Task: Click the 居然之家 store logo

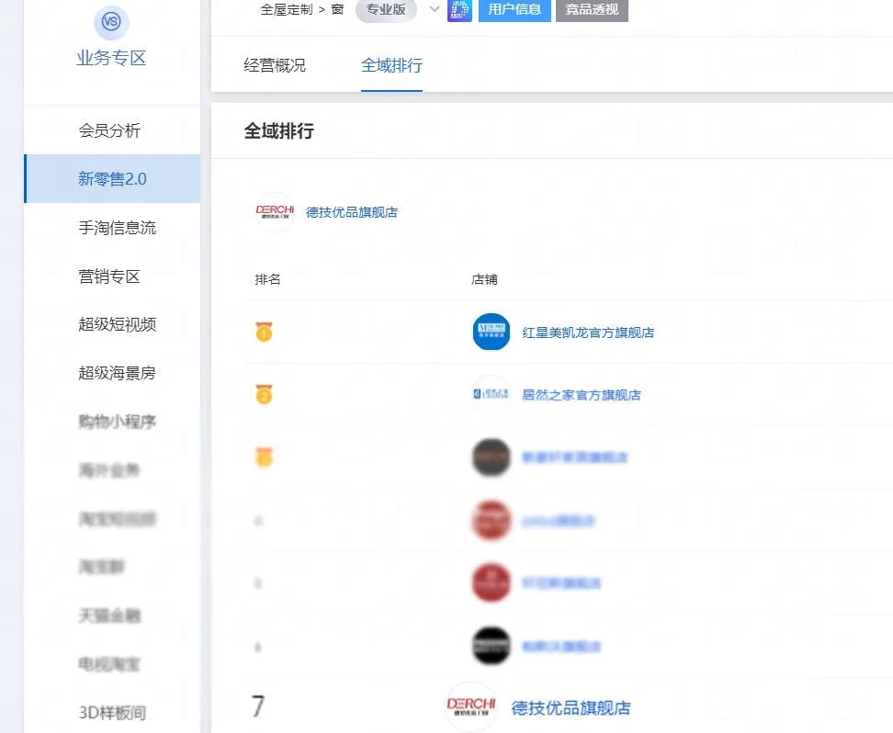Action: [x=491, y=394]
